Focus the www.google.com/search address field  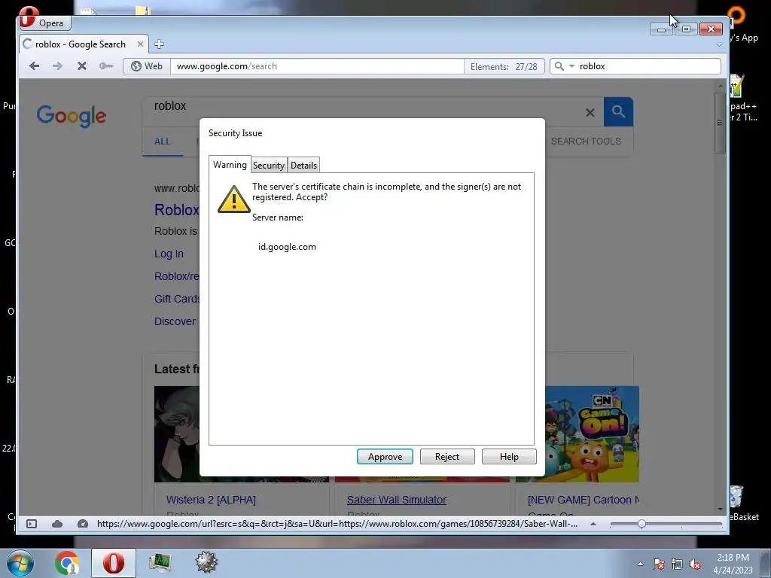(317, 66)
